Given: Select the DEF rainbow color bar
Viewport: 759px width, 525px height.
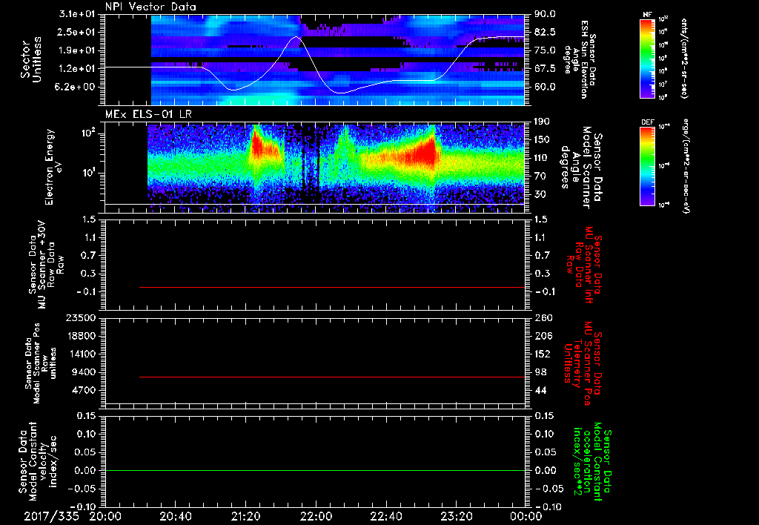Looking at the screenshot, I should tap(647, 166).
